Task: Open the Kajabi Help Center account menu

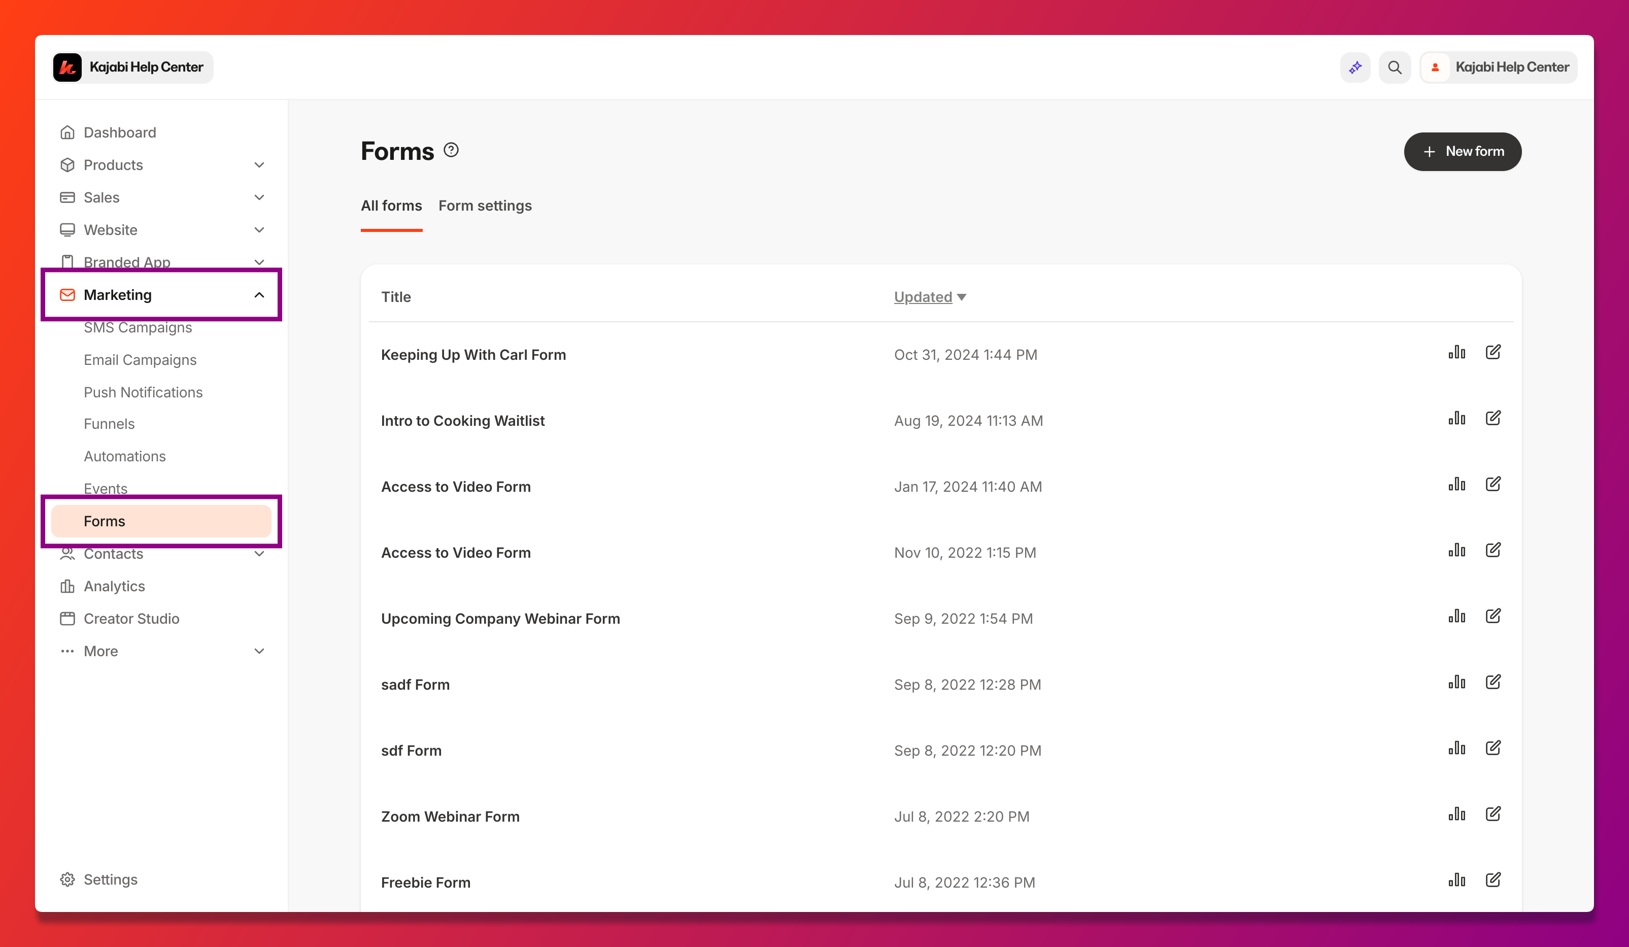Action: (x=1499, y=67)
